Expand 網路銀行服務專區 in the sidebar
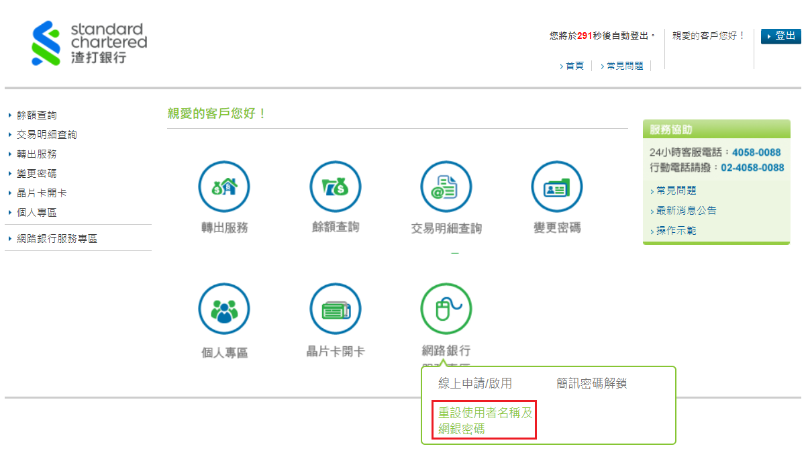The width and height of the screenshot is (808, 459). point(57,239)
